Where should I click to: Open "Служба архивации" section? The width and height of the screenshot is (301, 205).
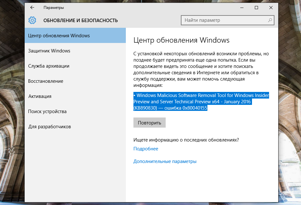click(x=49, y=66)
